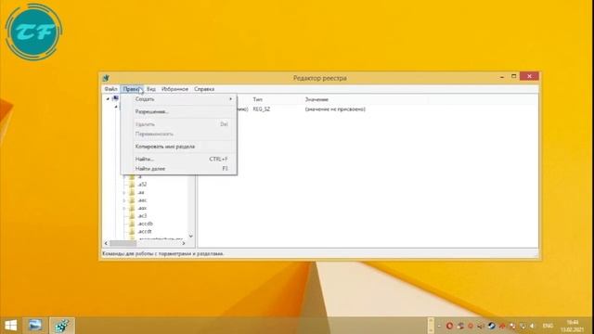Select the REG_SZ type cell

click(x=262, y=109)
